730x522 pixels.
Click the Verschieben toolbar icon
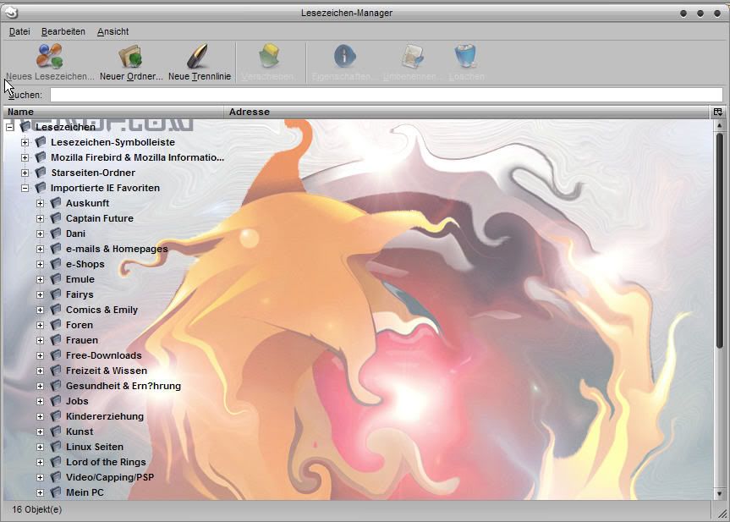click(x=269, y=56)
